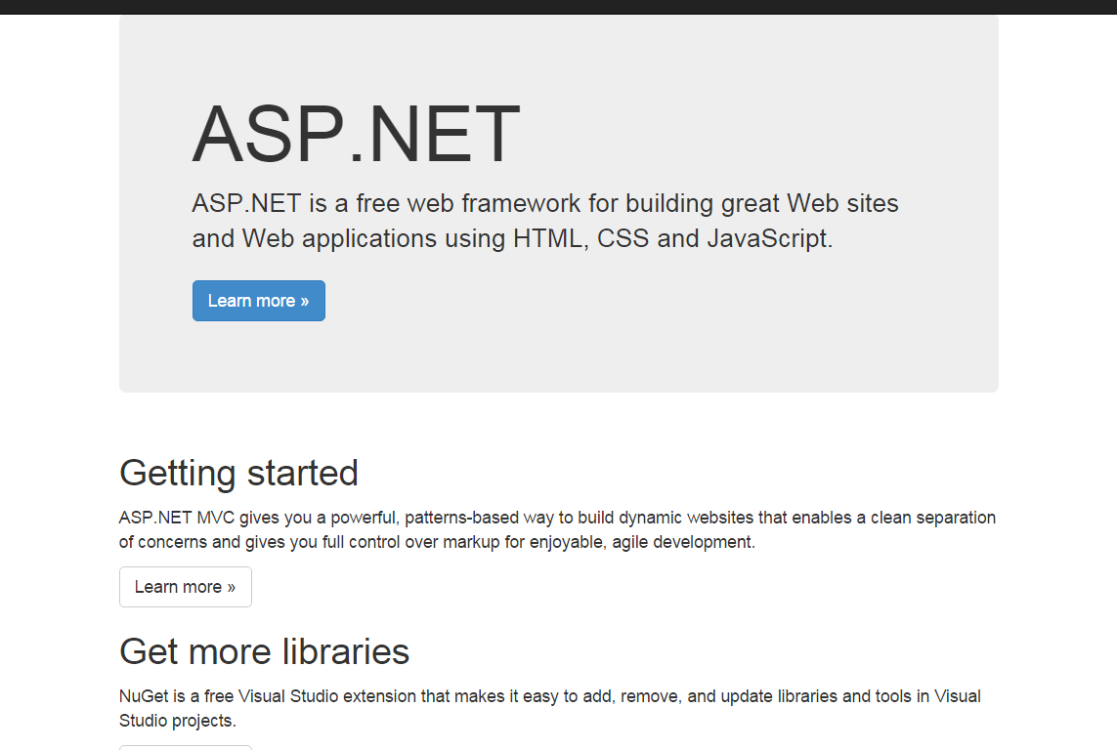Click the dark top navigation bar
The height and width of the screenshot is (750, 1117).
558,7
